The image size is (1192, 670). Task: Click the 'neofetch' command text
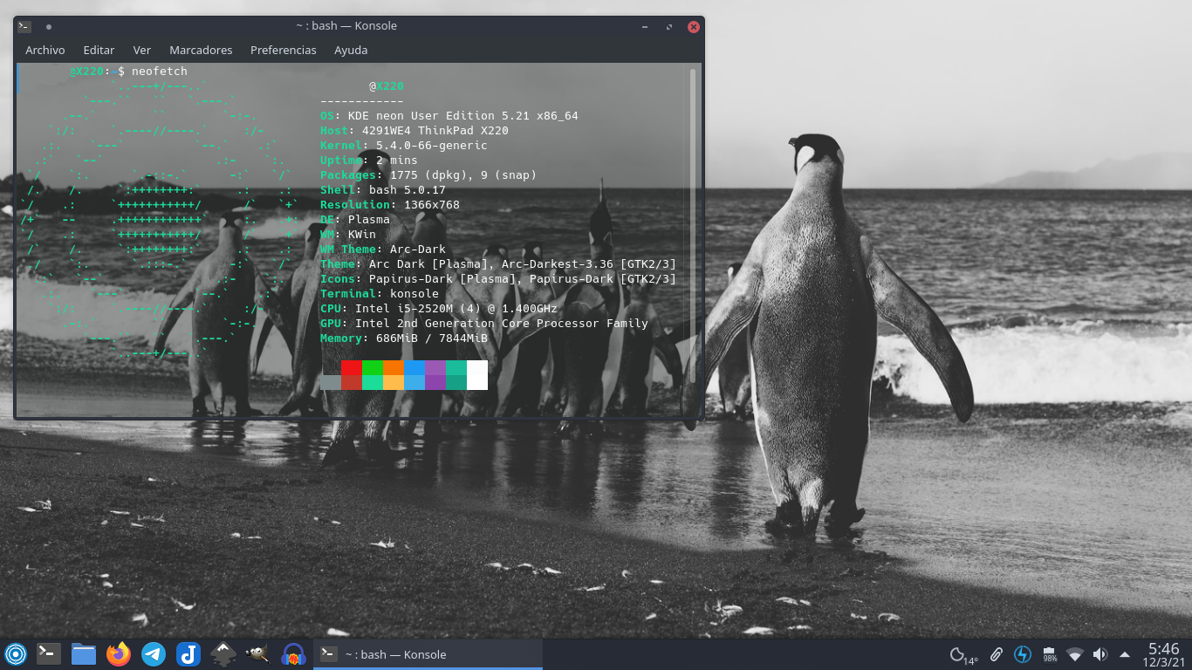point(160,72)
